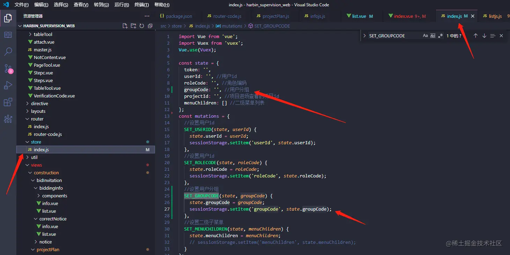510x255 pixels.
Task: Go to previous match in find widget
Action: click(x=475, y=36)
